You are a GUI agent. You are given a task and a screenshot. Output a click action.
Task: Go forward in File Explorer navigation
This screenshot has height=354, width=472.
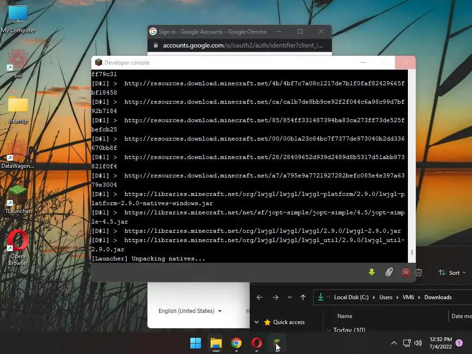pos(276,297)
